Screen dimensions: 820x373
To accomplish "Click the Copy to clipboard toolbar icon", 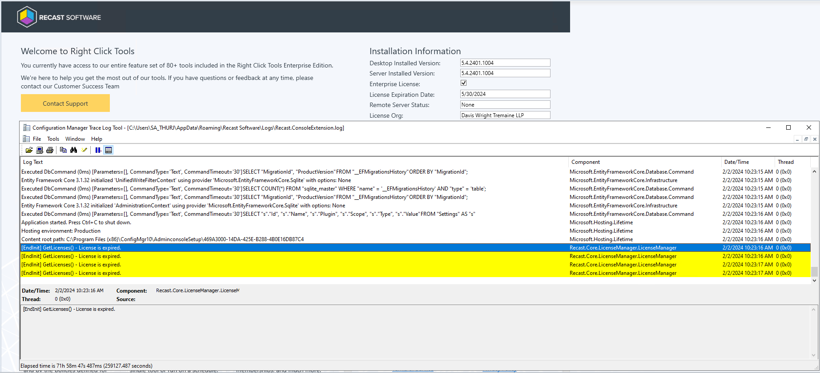I will (63, 150).
